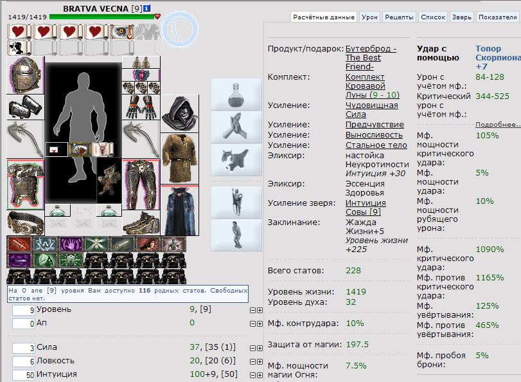Open the Стальное тело link

376,145
